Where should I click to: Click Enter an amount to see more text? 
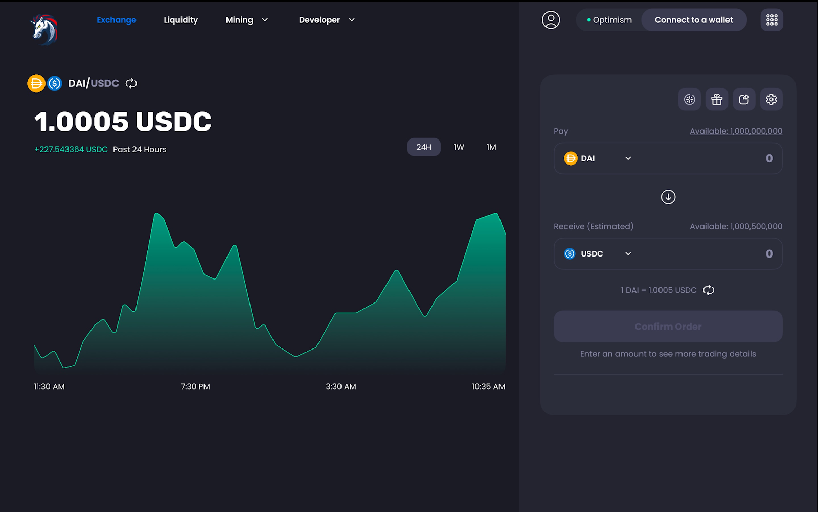668,354
